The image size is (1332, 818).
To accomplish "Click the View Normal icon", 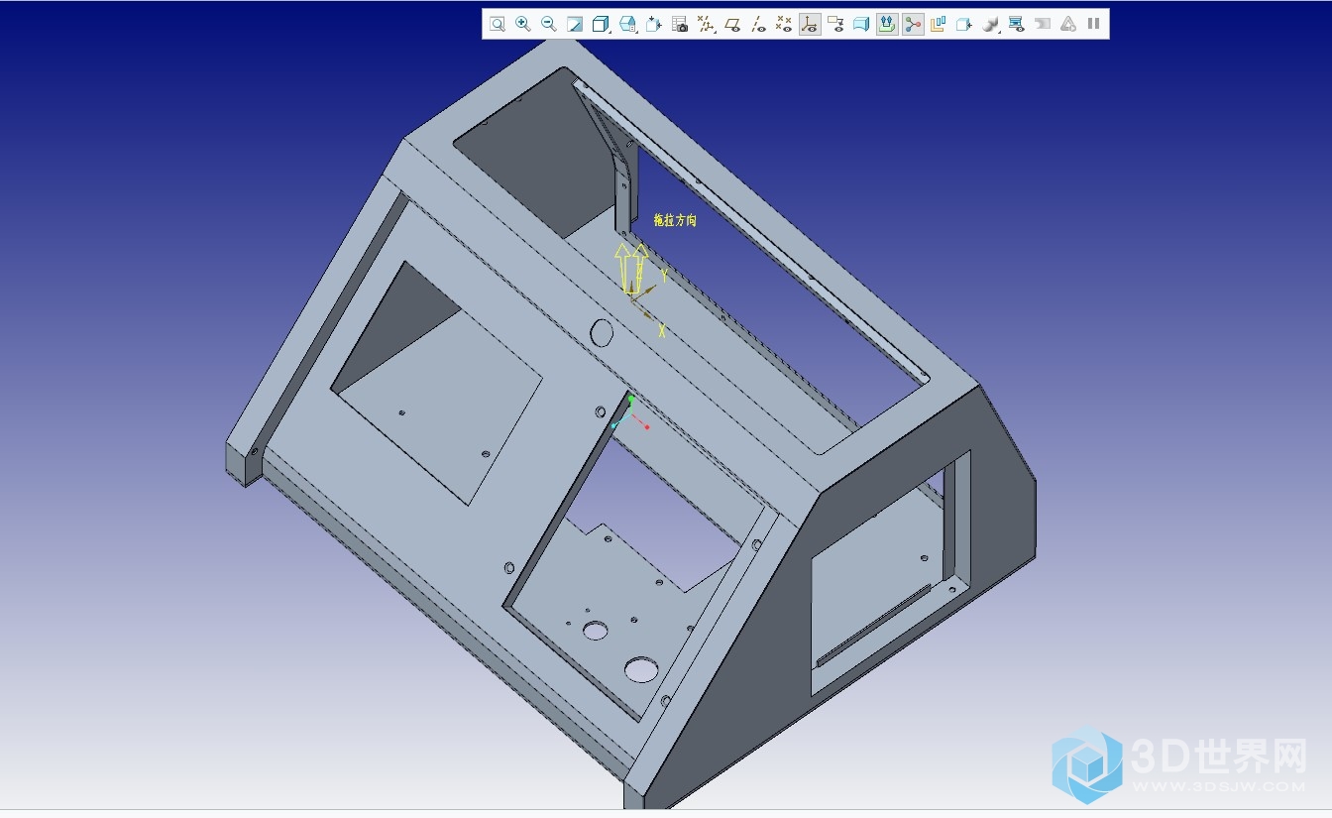I will click(654, 24).
